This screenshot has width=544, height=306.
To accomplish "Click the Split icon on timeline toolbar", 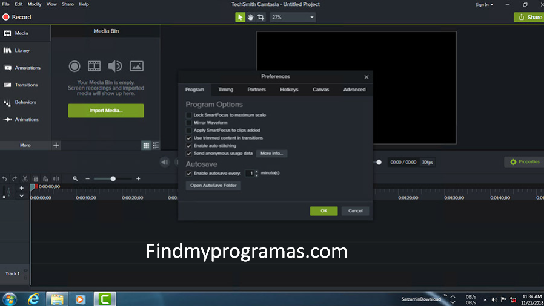I will (x=56, y=178).
